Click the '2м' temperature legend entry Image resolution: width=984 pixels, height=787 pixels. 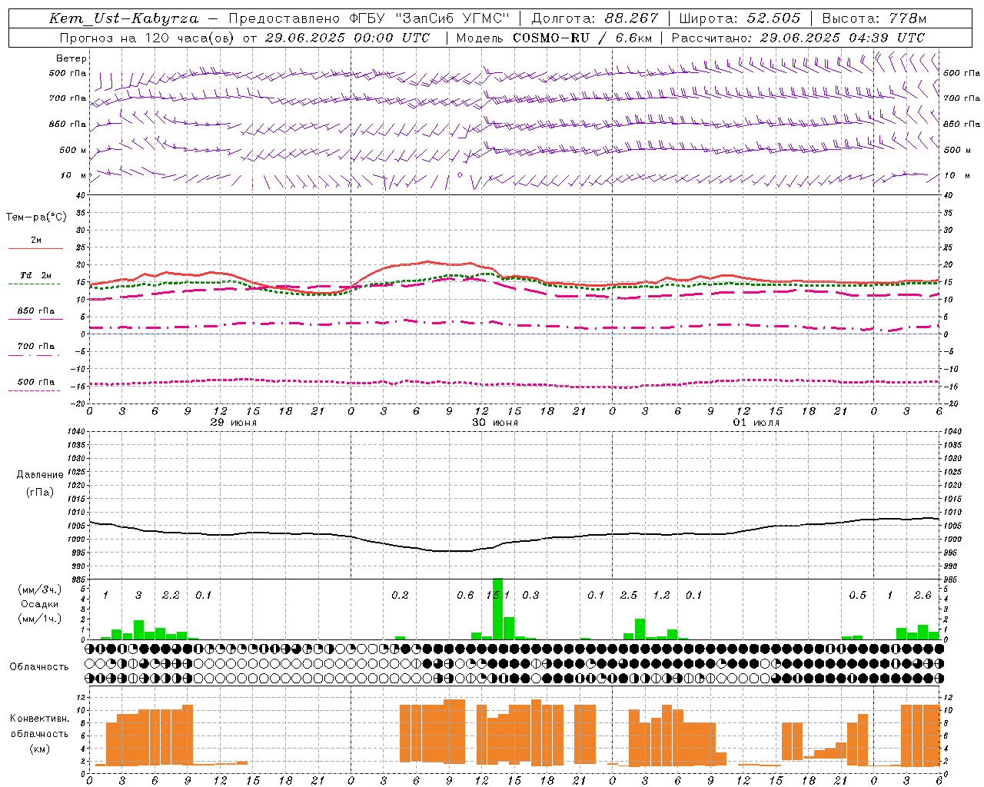pos(36,241)
